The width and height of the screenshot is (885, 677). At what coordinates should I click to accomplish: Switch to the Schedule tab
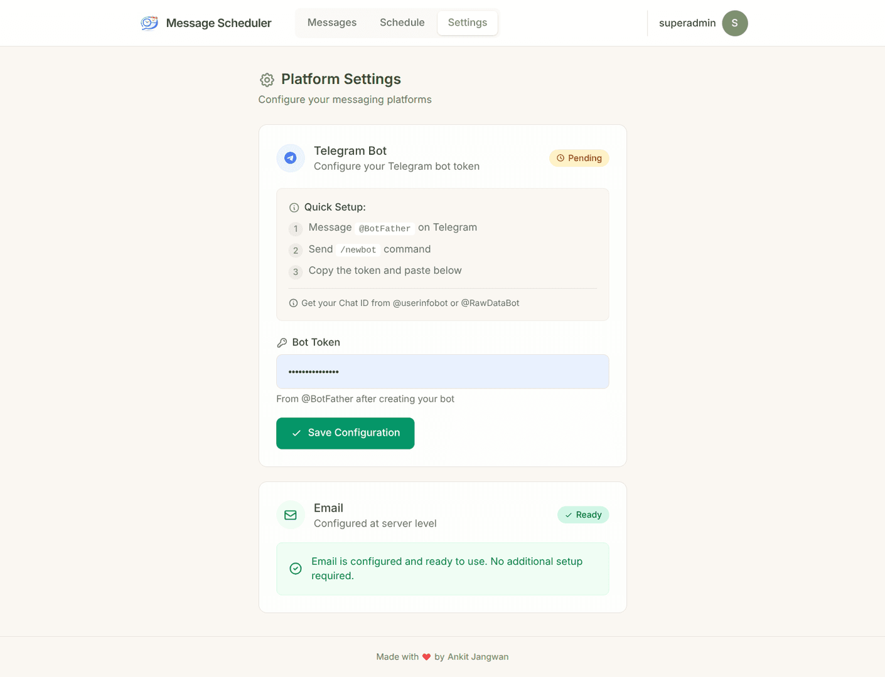click(402, 23)
